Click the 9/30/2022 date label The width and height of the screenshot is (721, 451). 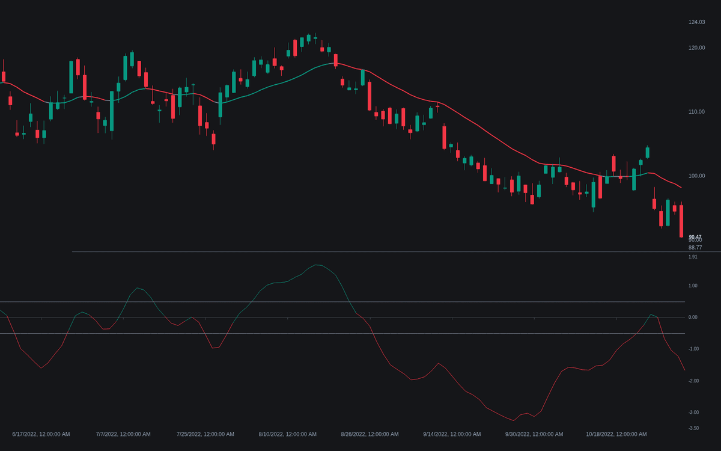[x=534, y=434]
